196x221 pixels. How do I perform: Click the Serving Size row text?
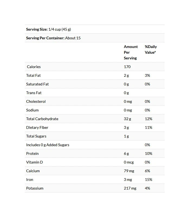point(48,29)
